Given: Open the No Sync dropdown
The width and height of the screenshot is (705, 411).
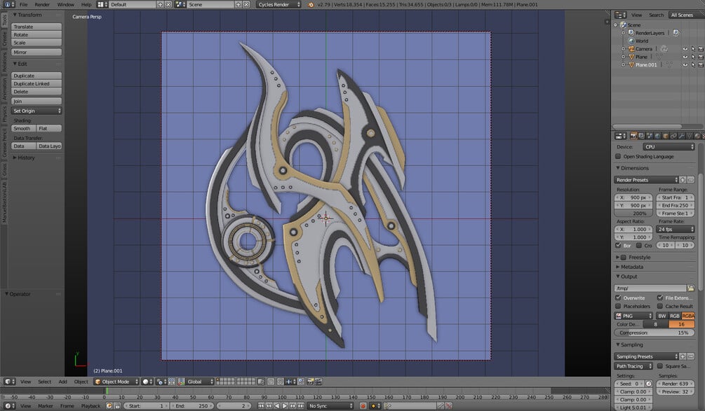Looking at the screenshot, I should click(x=330, y=406).
